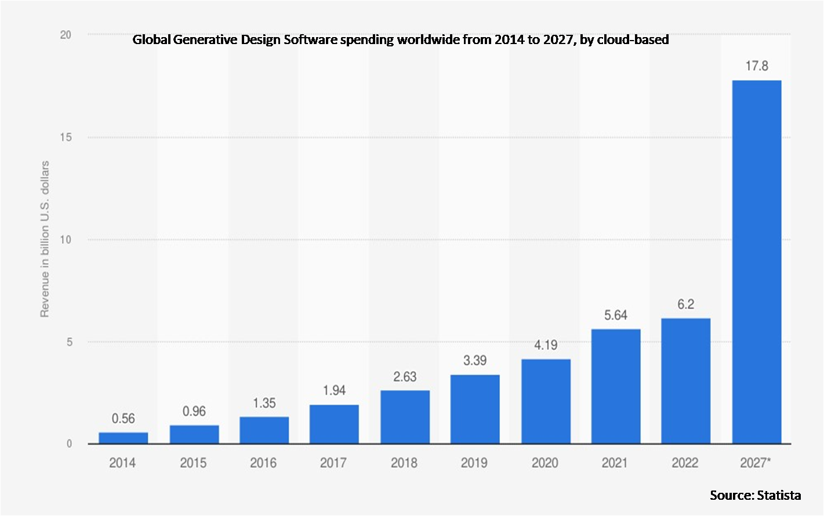Screen dimensions: 824x516
Task: Click the 2019 bar
Action: (474, 409)
